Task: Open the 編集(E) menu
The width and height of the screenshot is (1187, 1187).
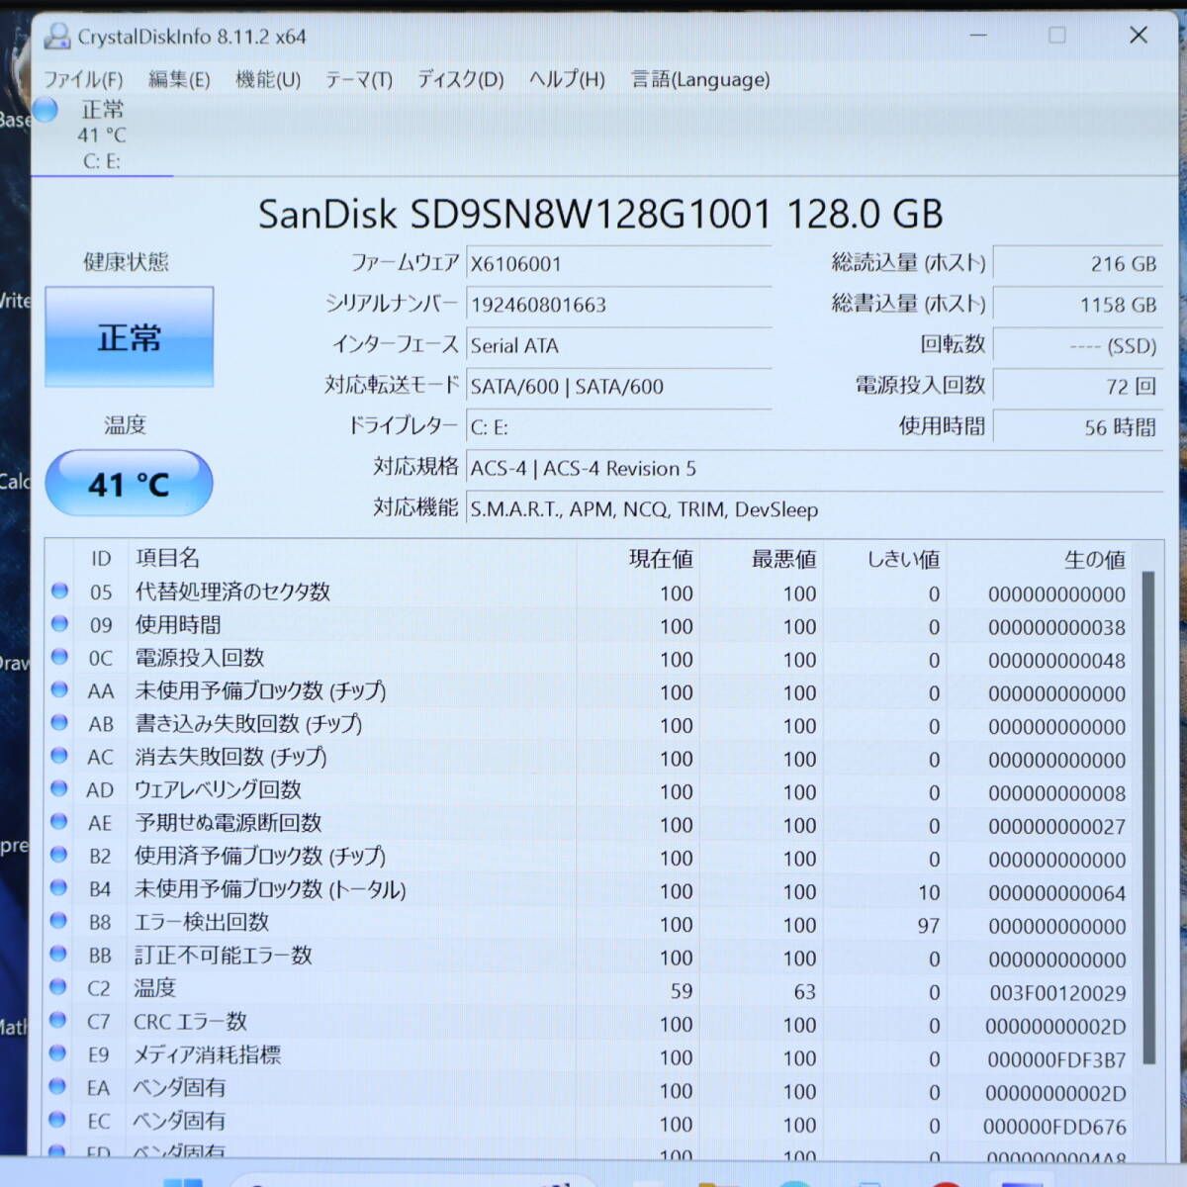Action: [x=179, y=79]
